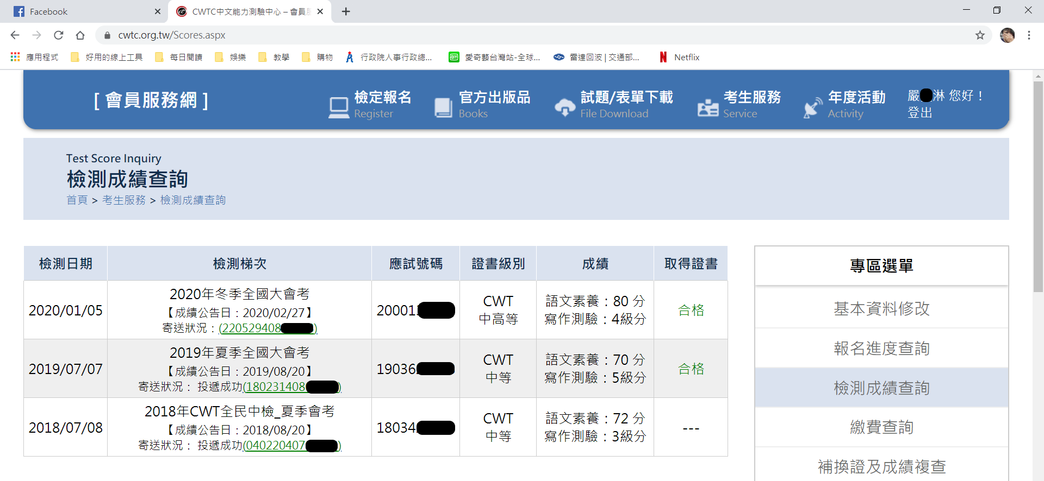The width and height of the screenshot is (1044, 481).
Task: Open Chrome's three-dot menu
Action: (1029, 35)
